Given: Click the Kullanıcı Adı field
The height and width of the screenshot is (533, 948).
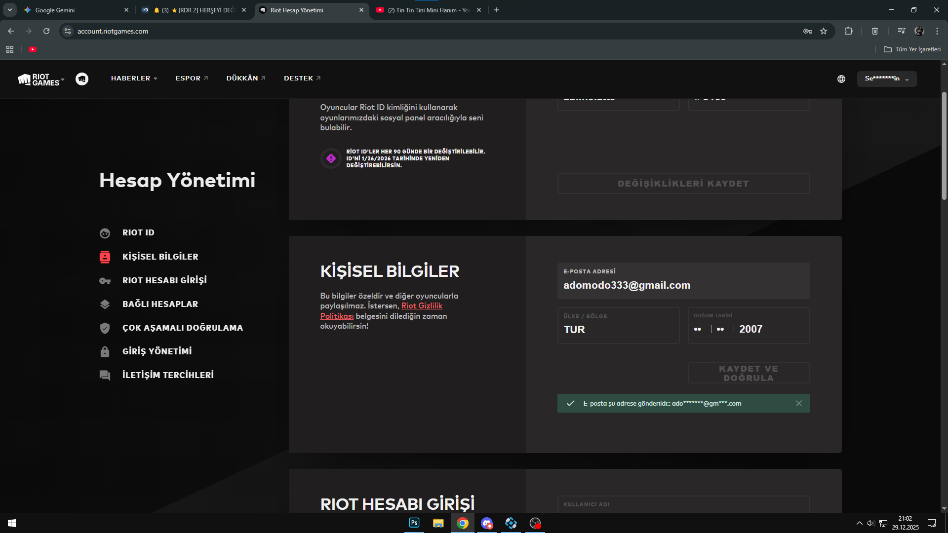Looking at the screenshot, I should tap(683, 504).
